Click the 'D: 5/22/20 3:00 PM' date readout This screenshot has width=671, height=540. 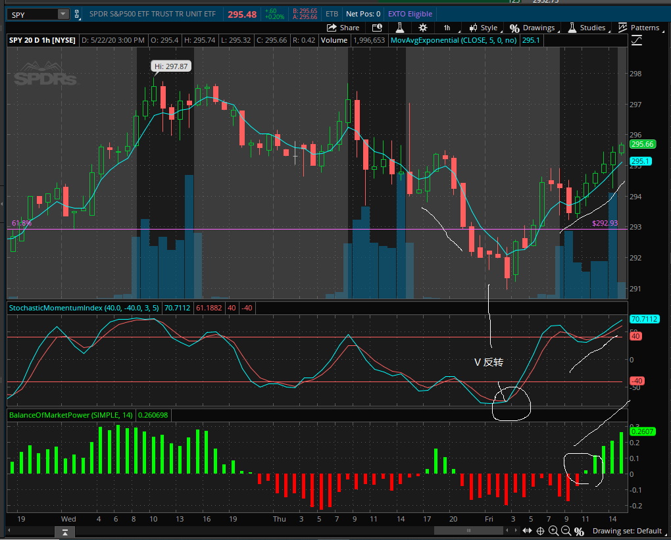113,40
